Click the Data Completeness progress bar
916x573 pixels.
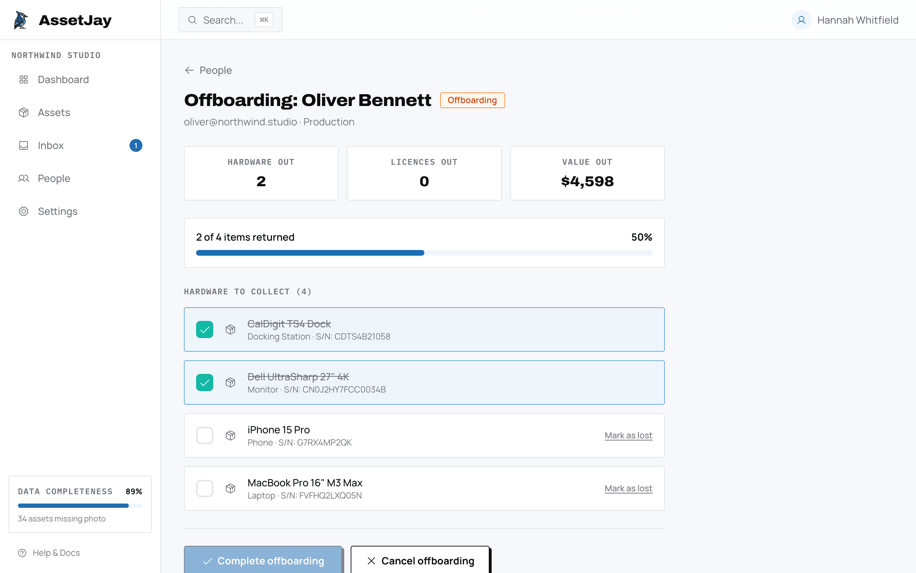coord(80,506)
